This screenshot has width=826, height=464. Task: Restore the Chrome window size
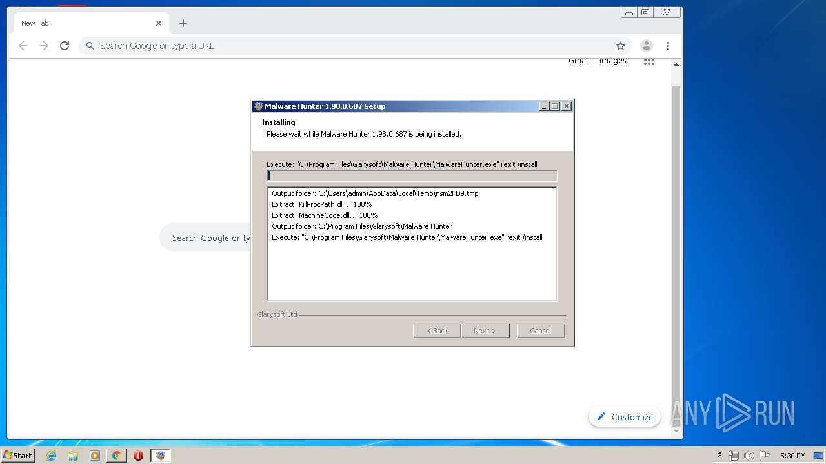coord(645,12)
